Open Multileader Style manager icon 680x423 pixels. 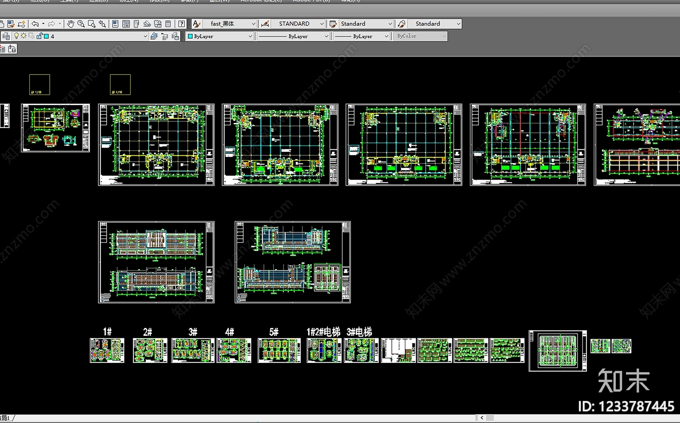point(402,24)
